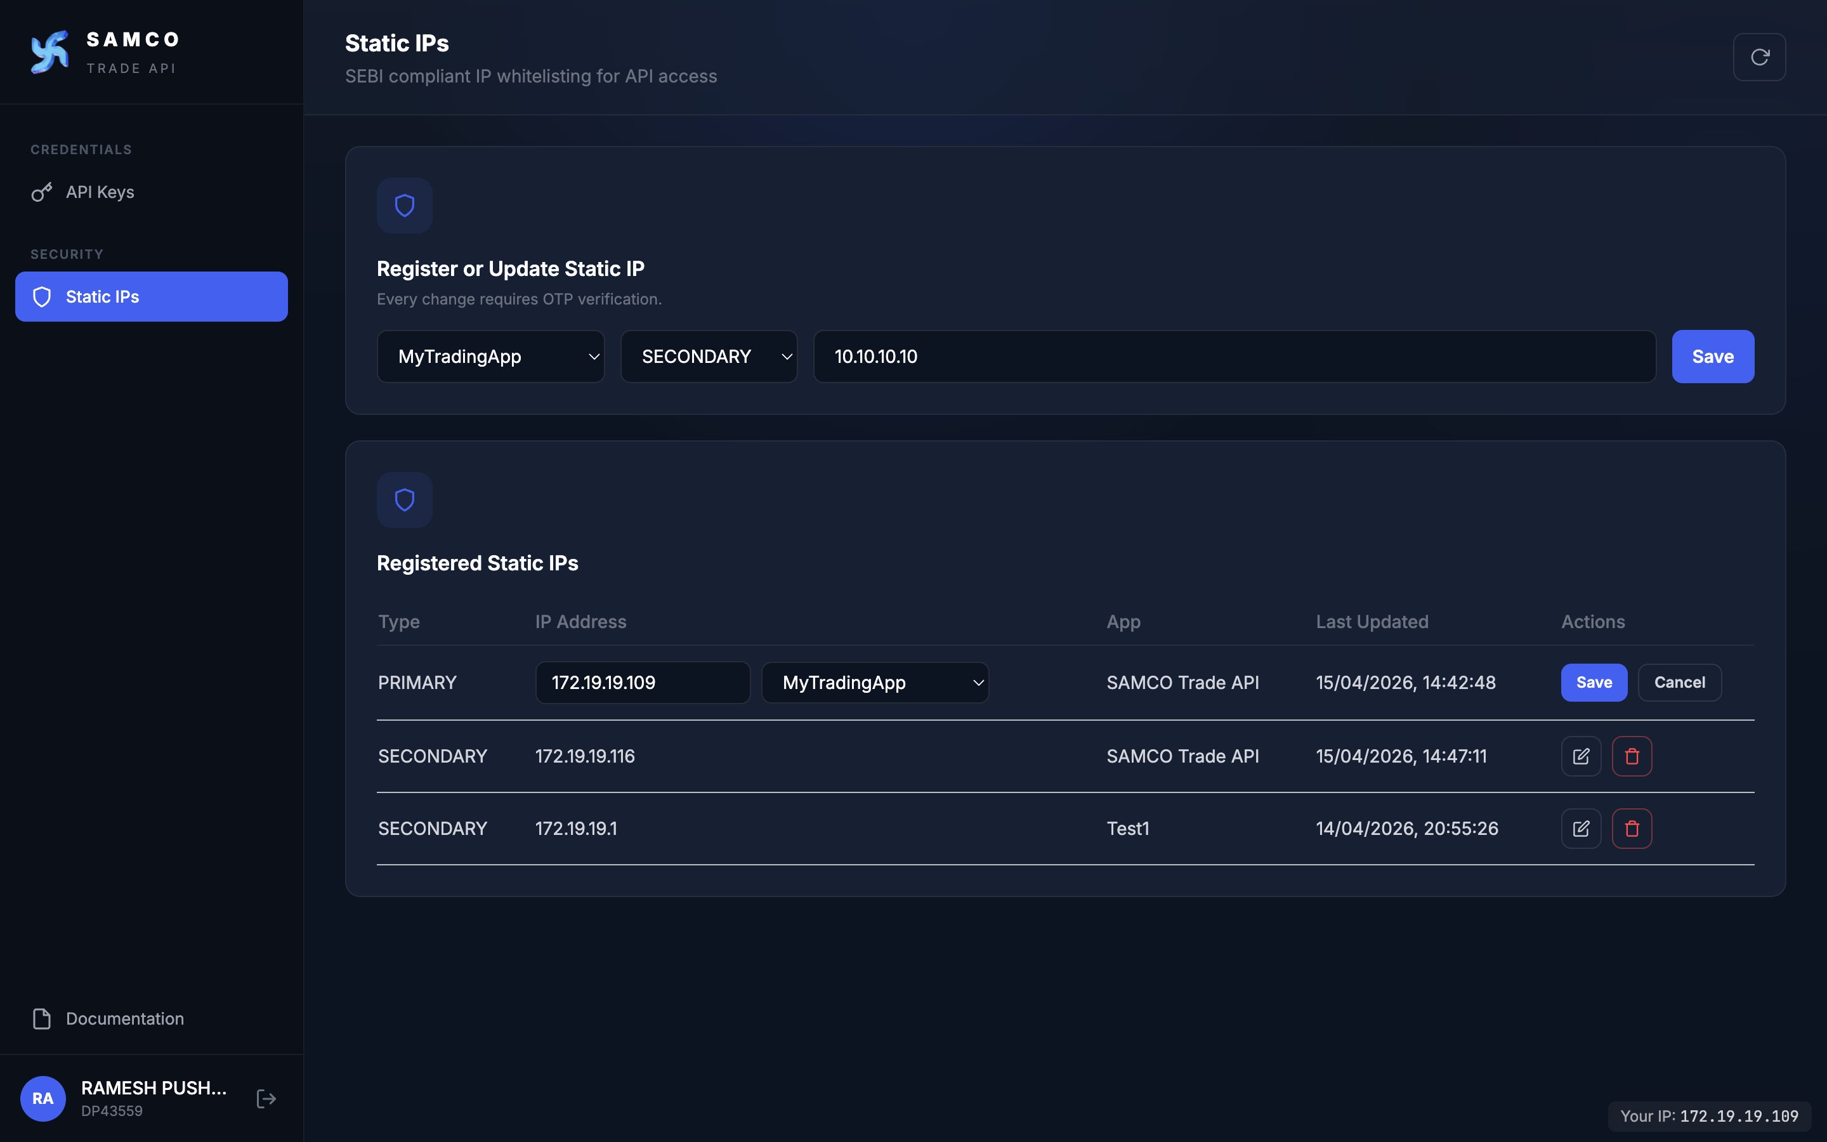
Task: Open Documentation link in sidebar
Action: (x=152, y=1019)
